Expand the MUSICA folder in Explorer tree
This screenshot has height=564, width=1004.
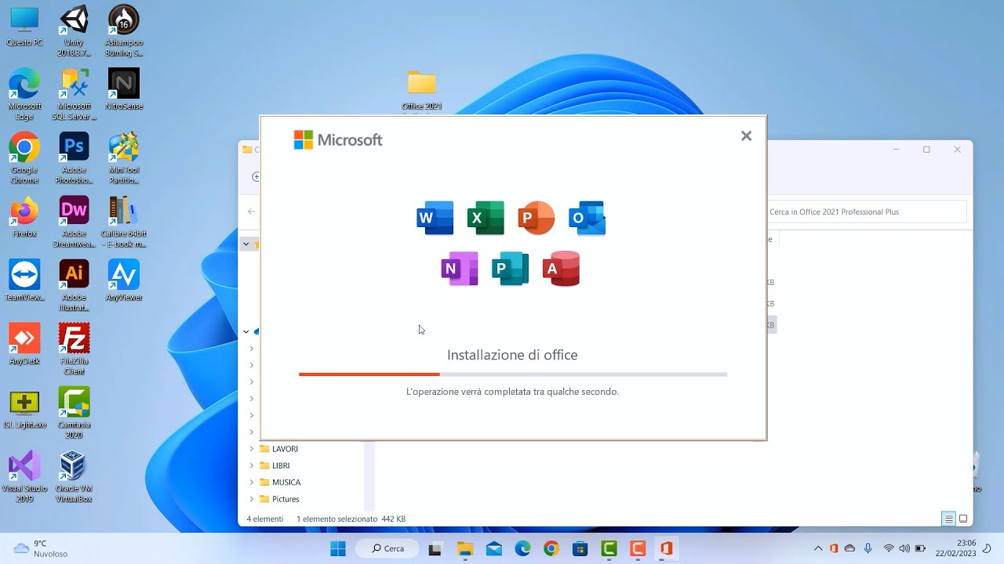pyautogui.click(x=252, y=483)
